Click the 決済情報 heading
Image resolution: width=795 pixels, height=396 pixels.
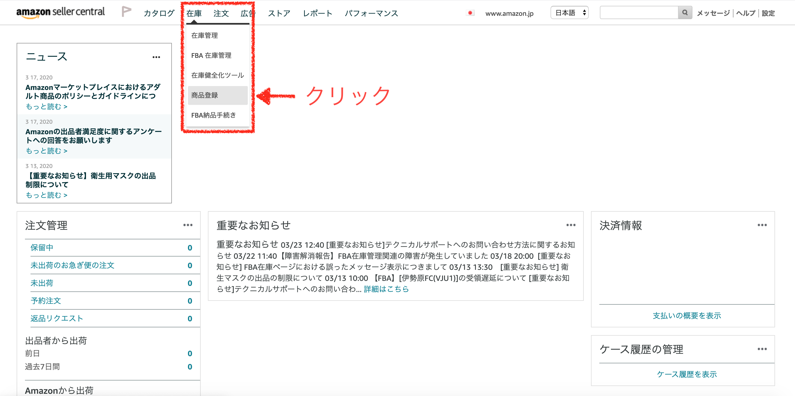[x=620, y=225]
